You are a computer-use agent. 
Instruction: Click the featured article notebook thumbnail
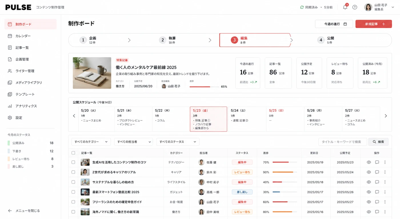point(92,73)
